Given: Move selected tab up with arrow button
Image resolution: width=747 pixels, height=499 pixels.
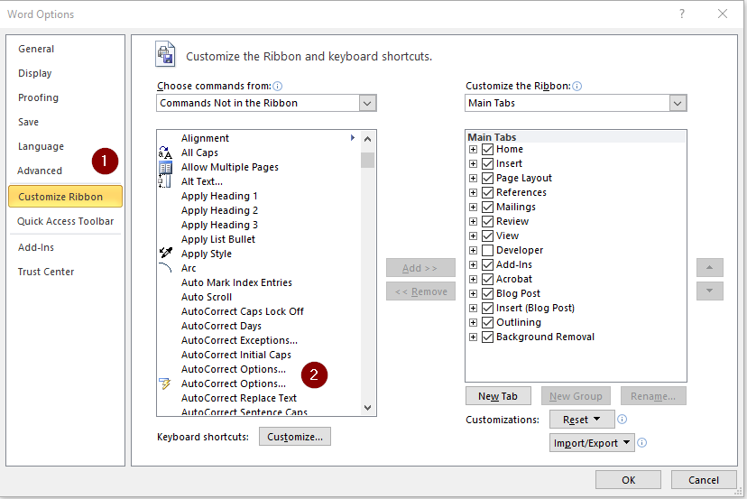Looking at the screenshot, I should pyautogui.click(x=709, y=268).
